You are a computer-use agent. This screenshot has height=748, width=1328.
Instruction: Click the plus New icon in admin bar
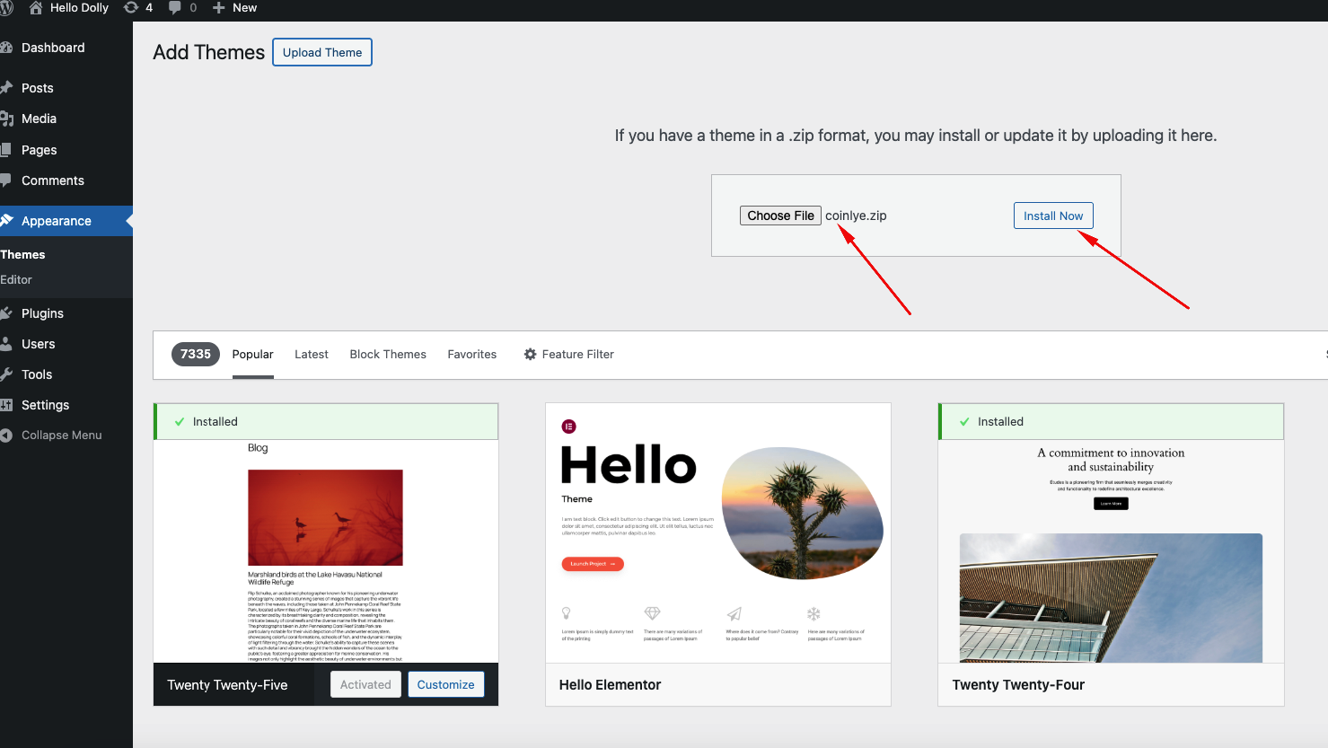click(218, 7)
